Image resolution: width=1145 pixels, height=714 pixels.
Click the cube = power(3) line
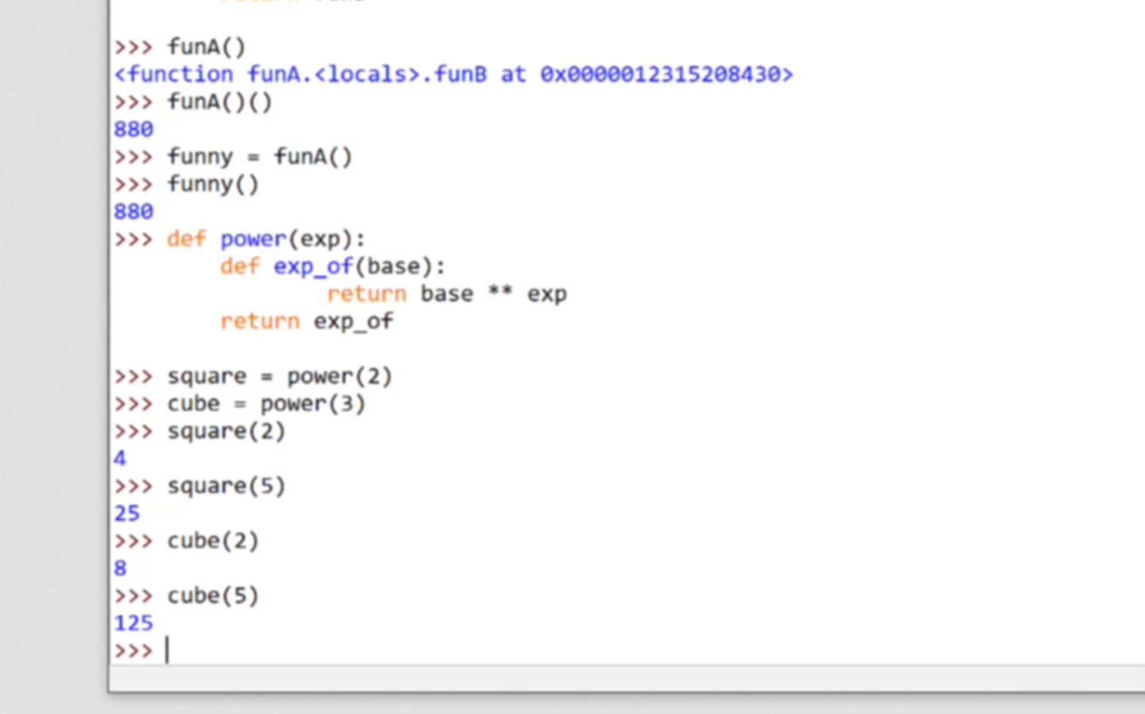coord(266,404)
